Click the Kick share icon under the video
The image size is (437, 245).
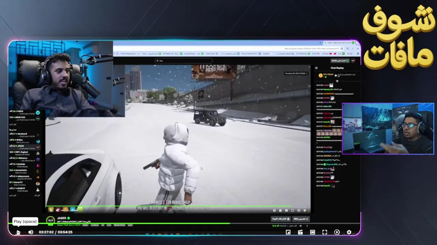(300, 226)
